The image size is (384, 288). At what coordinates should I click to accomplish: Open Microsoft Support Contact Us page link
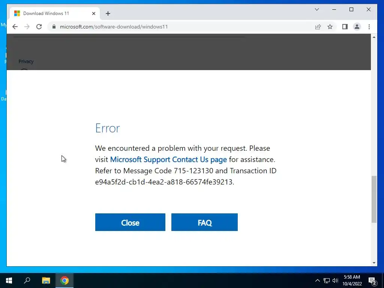click(168, 159)
